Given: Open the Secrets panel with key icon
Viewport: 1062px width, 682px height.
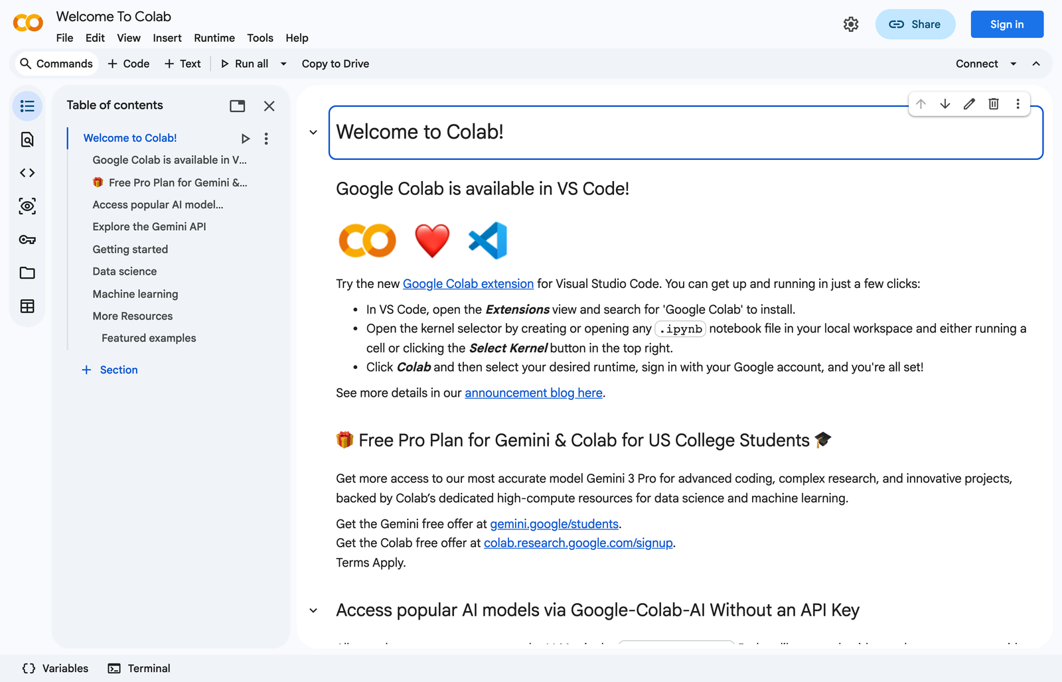Looking at the screenshot, I should (27, 239).
